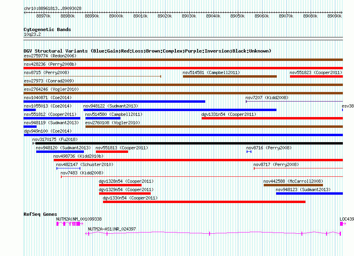The width and height of the screenshot is (354, 256).
Task: Click the DGV Structural Variants track title
Action: 148,51
